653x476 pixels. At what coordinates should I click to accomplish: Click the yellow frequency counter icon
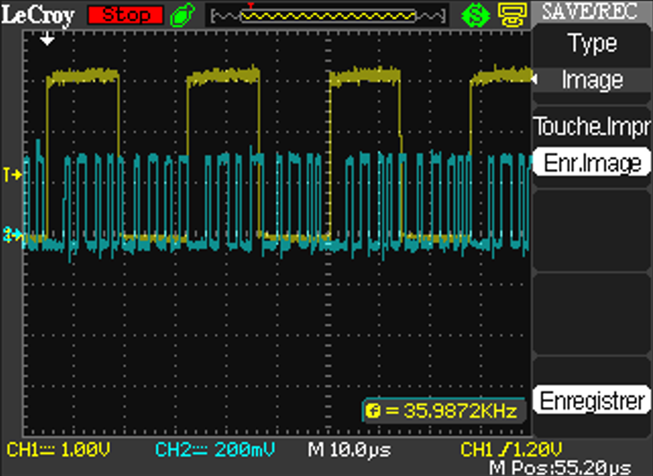(x=373, y=409)
